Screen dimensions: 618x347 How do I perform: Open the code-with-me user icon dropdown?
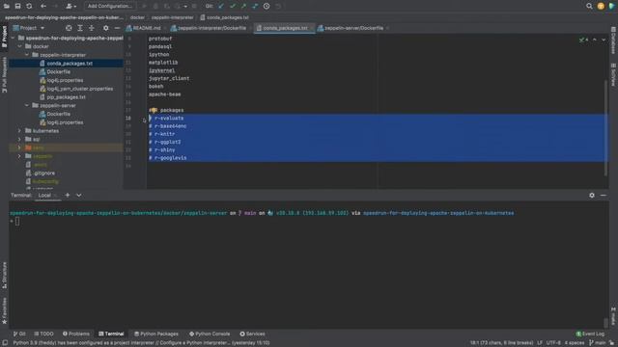click(71, 6)
